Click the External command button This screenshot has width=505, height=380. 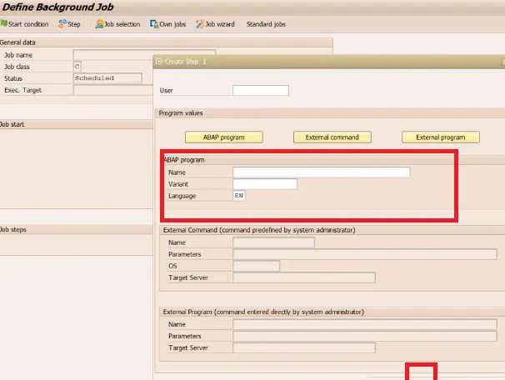(x=332, y=137)
